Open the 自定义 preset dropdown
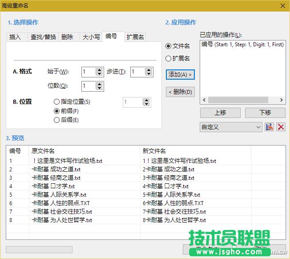The width and height of the screenshot is (290, 259). pyautogui.click(x=231, y=127)
